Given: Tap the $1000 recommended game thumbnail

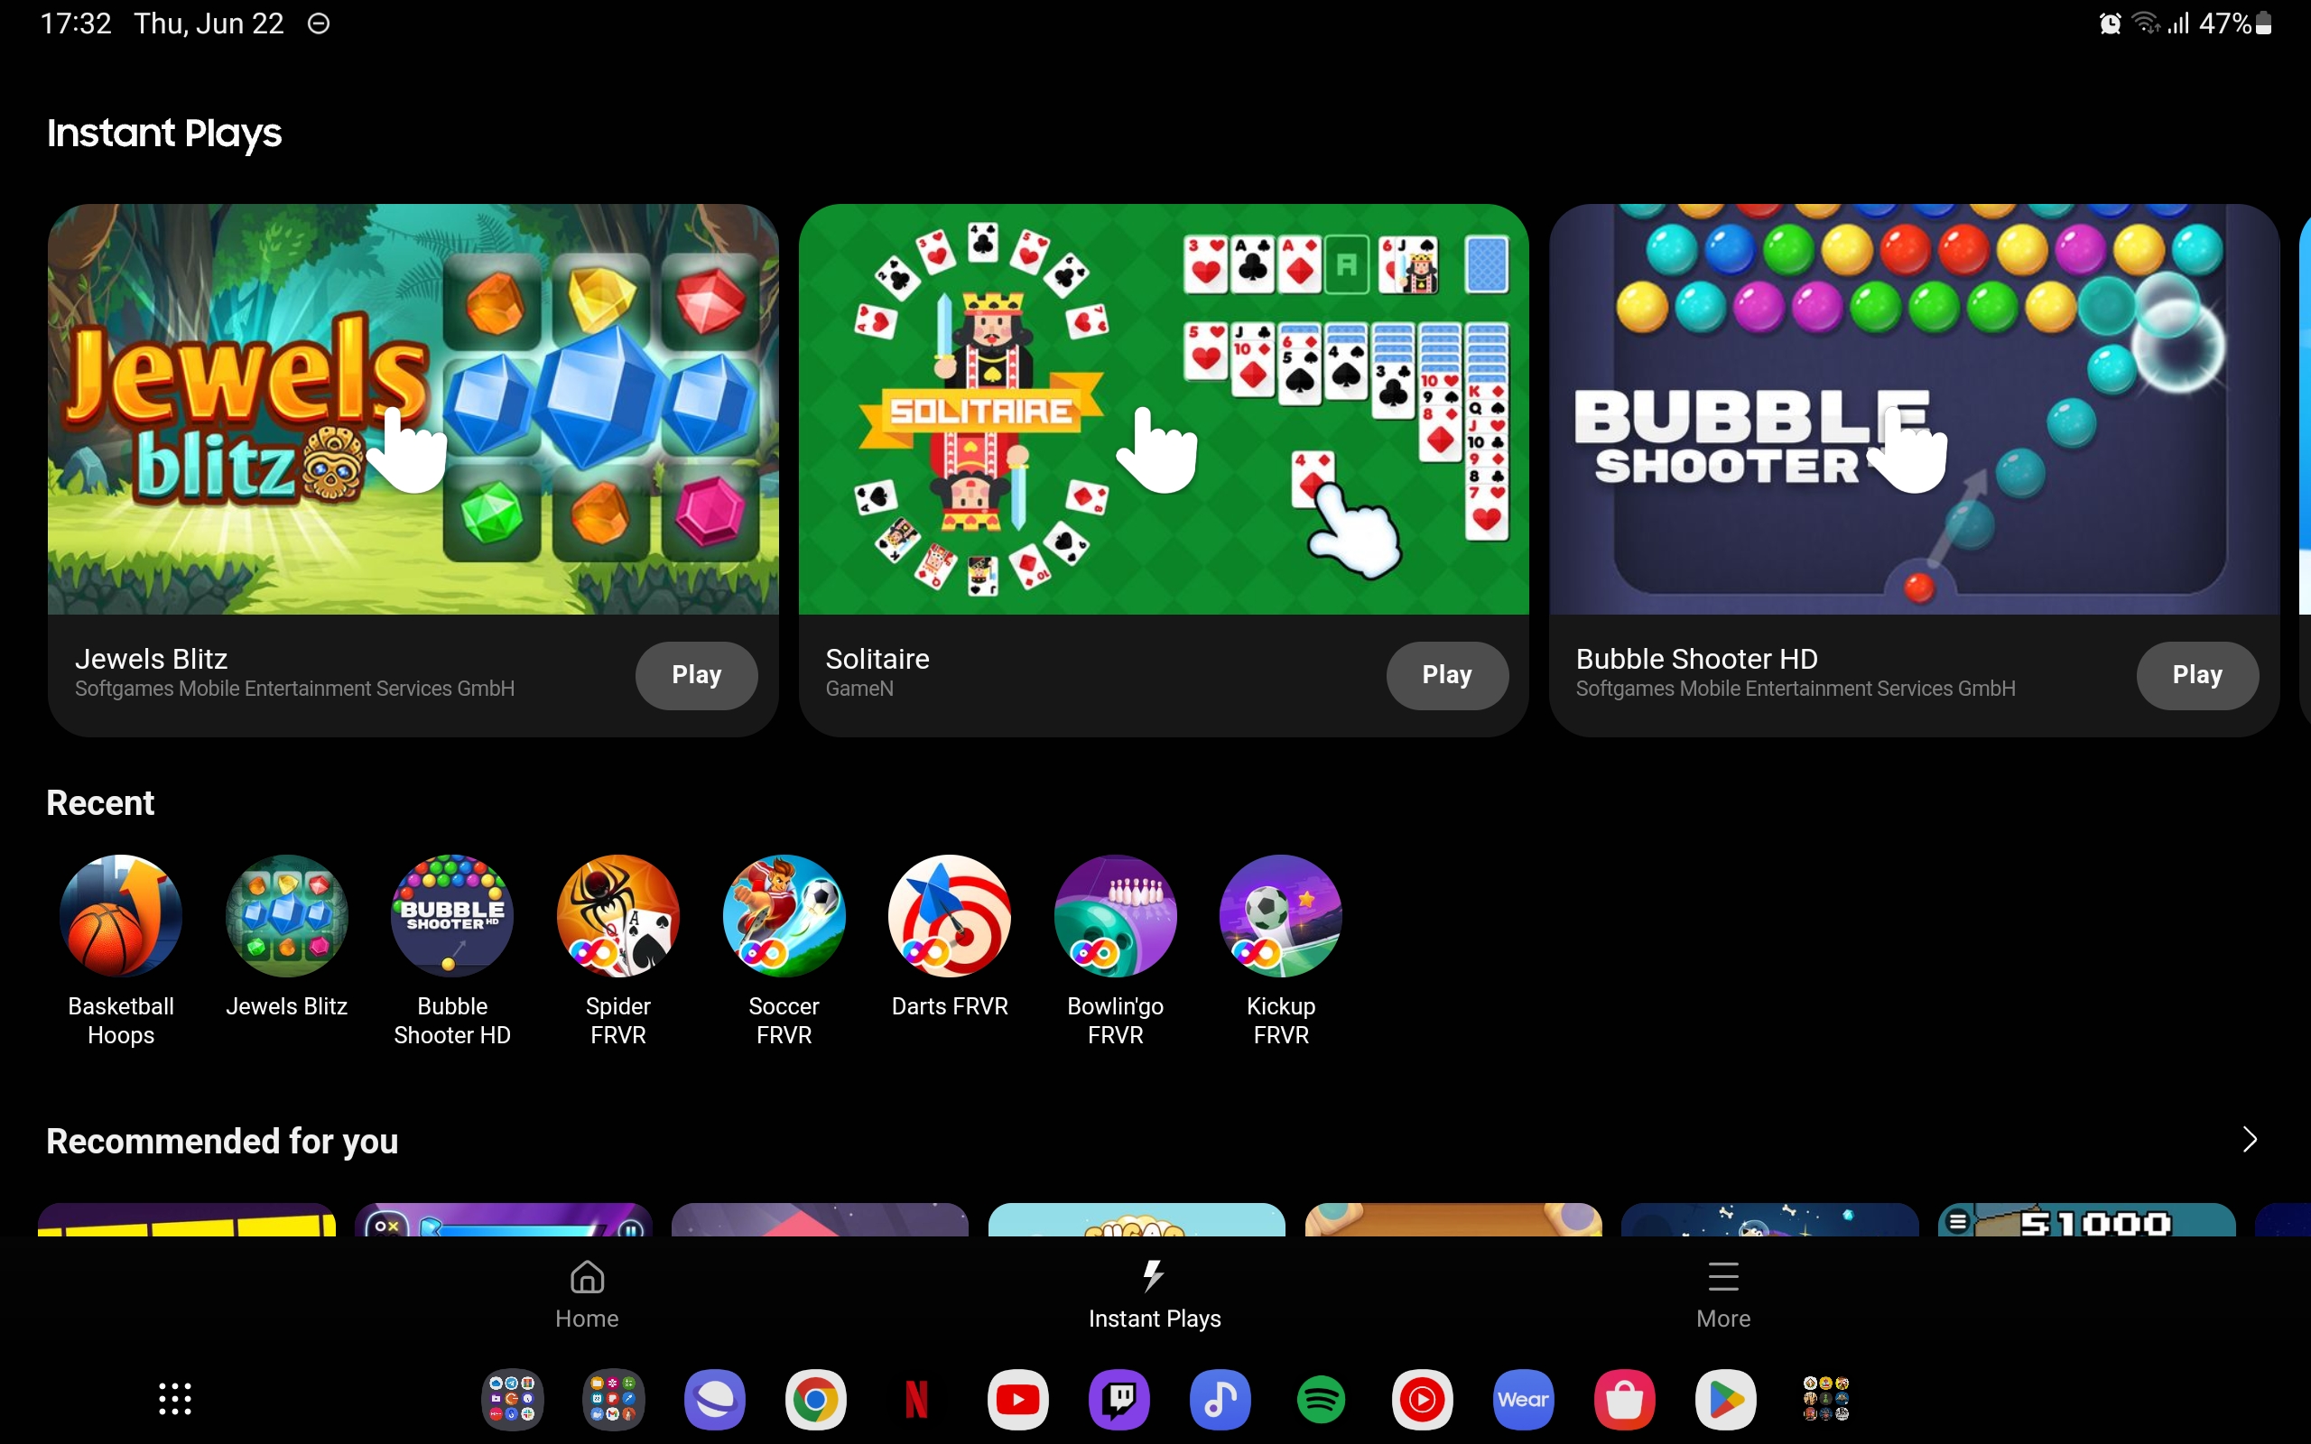Looking at the screenshot, I should (x=2085, y=1219).
